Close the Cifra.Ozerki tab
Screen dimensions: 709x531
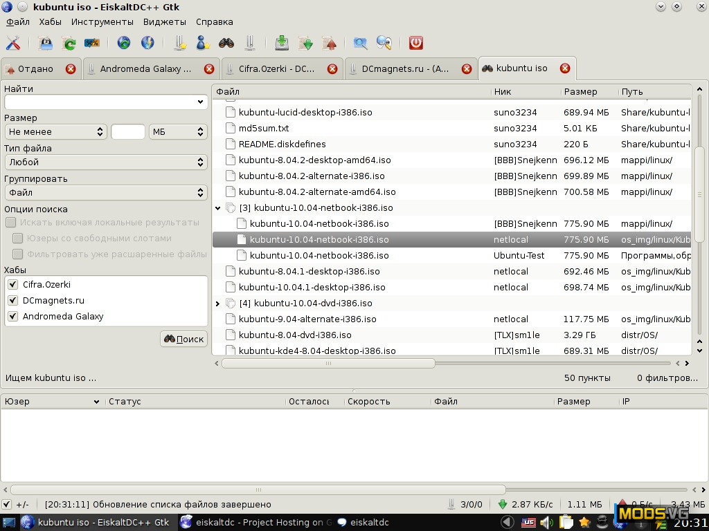[x=332, y=69]
